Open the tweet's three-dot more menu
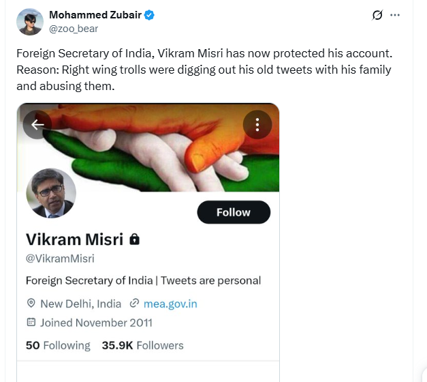The width and height of the screenshot is (427, 382). [x=395, y=15]
